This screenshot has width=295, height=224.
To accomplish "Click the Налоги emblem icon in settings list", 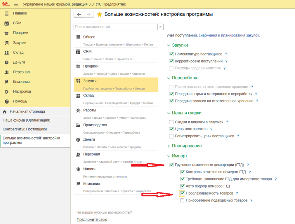I will point(78,169).
